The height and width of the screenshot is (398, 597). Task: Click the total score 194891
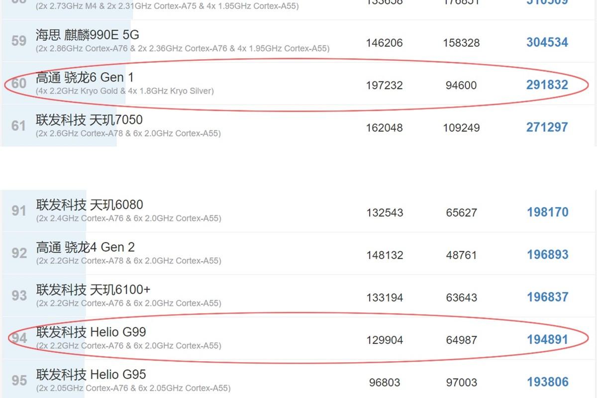coord(547,340)
